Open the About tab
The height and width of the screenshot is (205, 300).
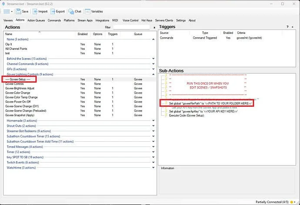[192, 20]
